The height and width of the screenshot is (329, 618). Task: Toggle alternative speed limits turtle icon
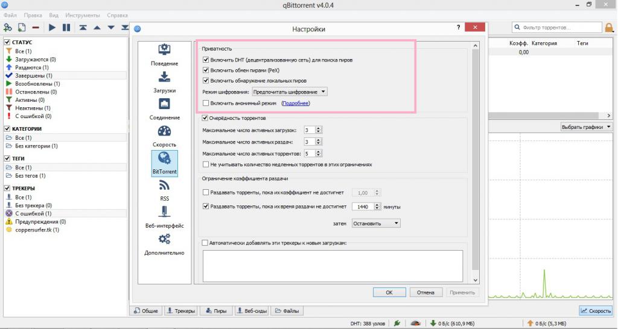(x=415, y=323)
